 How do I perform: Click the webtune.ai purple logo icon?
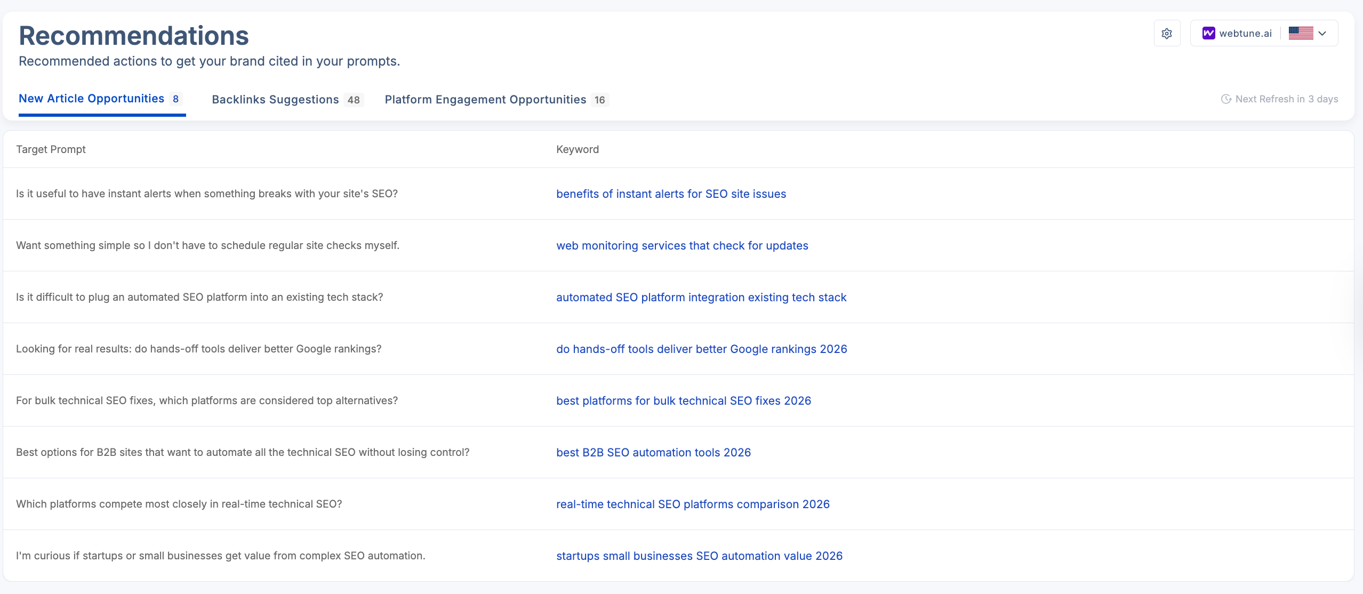(x=1209, y=33)
